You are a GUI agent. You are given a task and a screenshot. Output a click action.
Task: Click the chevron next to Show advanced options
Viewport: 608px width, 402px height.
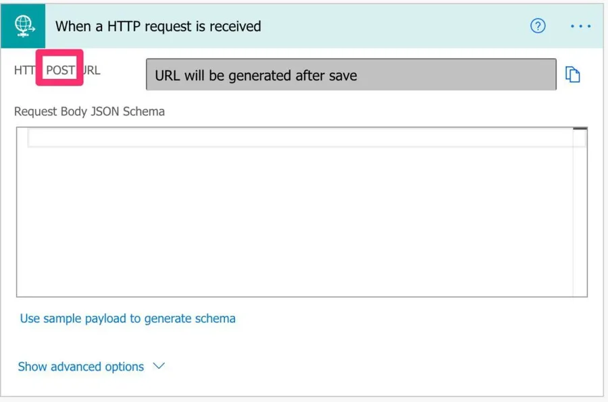coord(159,366)
